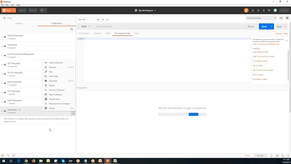Open the tab options three-dots menu
291x164 pixels.
(x=107, y=20)
